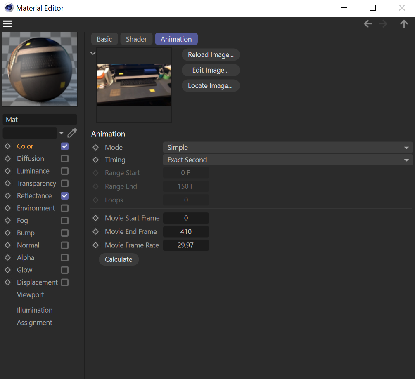Viewport: 415px width, 379px height.
Task: Click keyframe diamond next to Mode
Action: 96,148
